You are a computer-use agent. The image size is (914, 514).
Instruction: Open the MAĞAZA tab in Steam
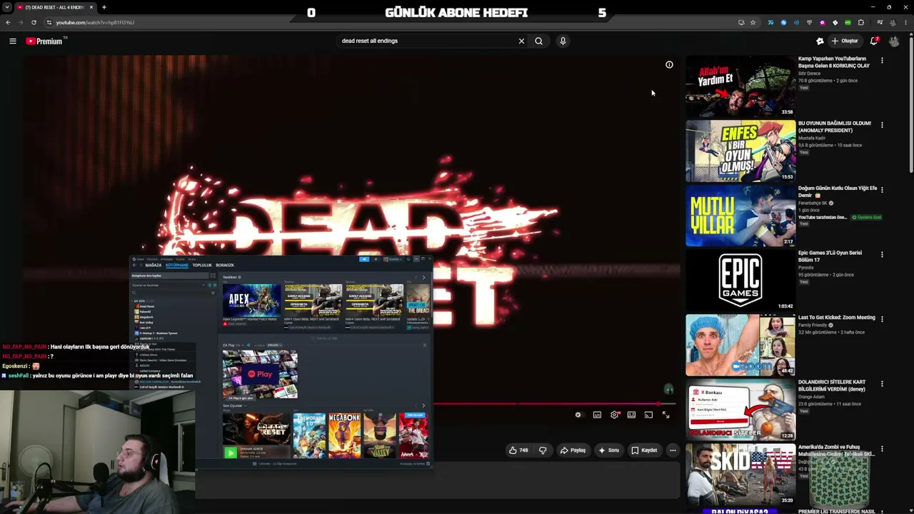(154, 266)
